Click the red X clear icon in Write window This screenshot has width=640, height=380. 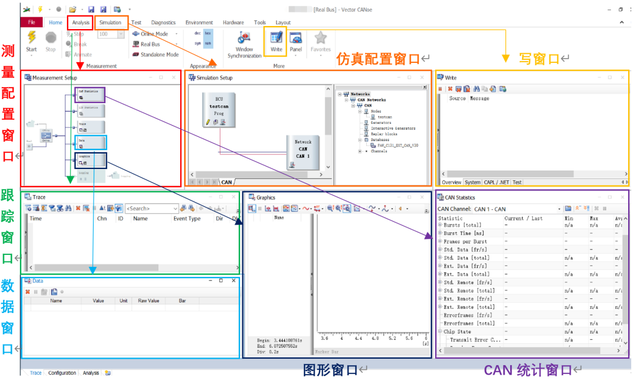click(450, 88)
